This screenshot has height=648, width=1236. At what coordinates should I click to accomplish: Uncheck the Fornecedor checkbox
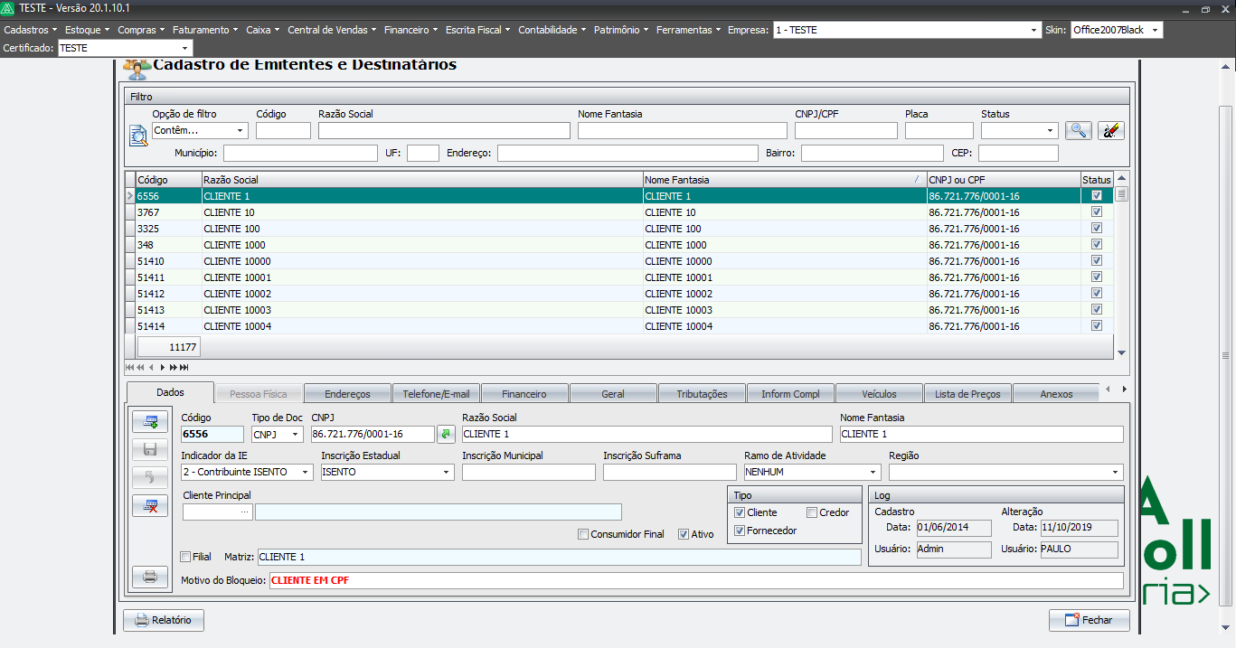740,531
